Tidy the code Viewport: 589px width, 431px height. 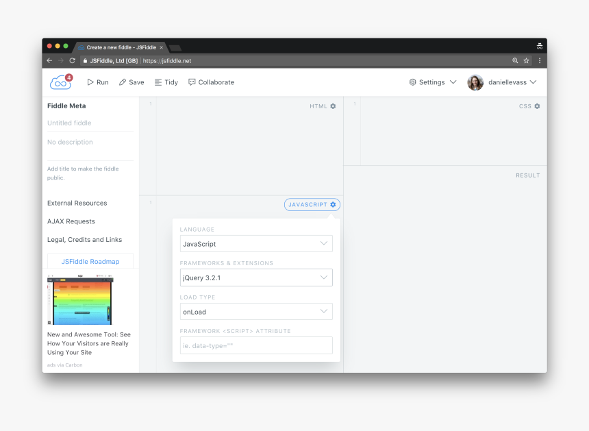166,82
